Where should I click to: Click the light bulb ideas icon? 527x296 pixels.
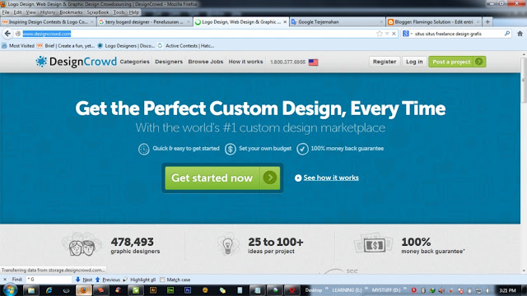pyautogui.click(x=228, y=244)
